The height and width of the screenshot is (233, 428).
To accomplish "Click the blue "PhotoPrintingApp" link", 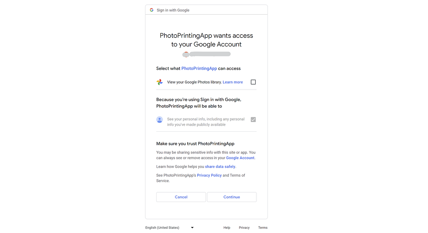I will pos(199,68).
